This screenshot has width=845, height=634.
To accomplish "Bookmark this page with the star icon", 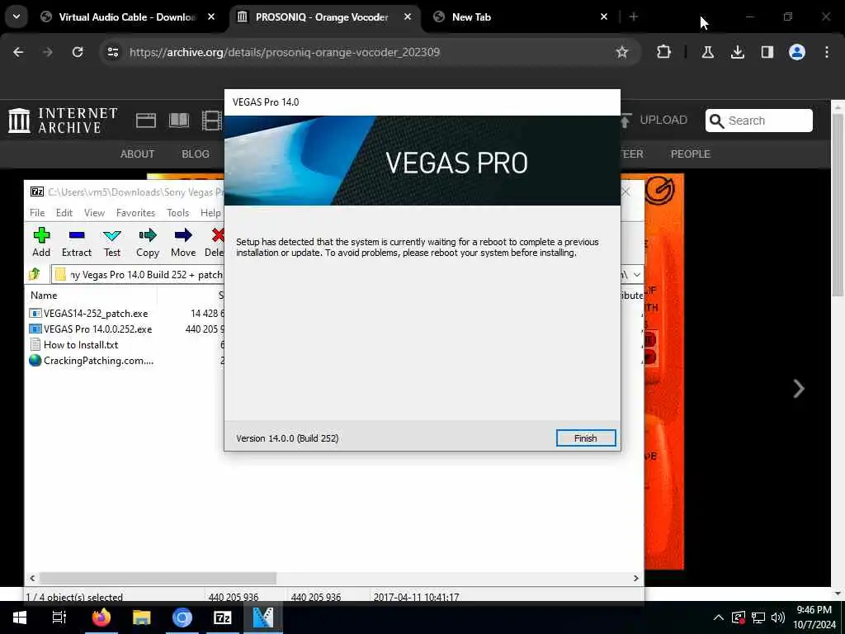I will tap(622, 52).
